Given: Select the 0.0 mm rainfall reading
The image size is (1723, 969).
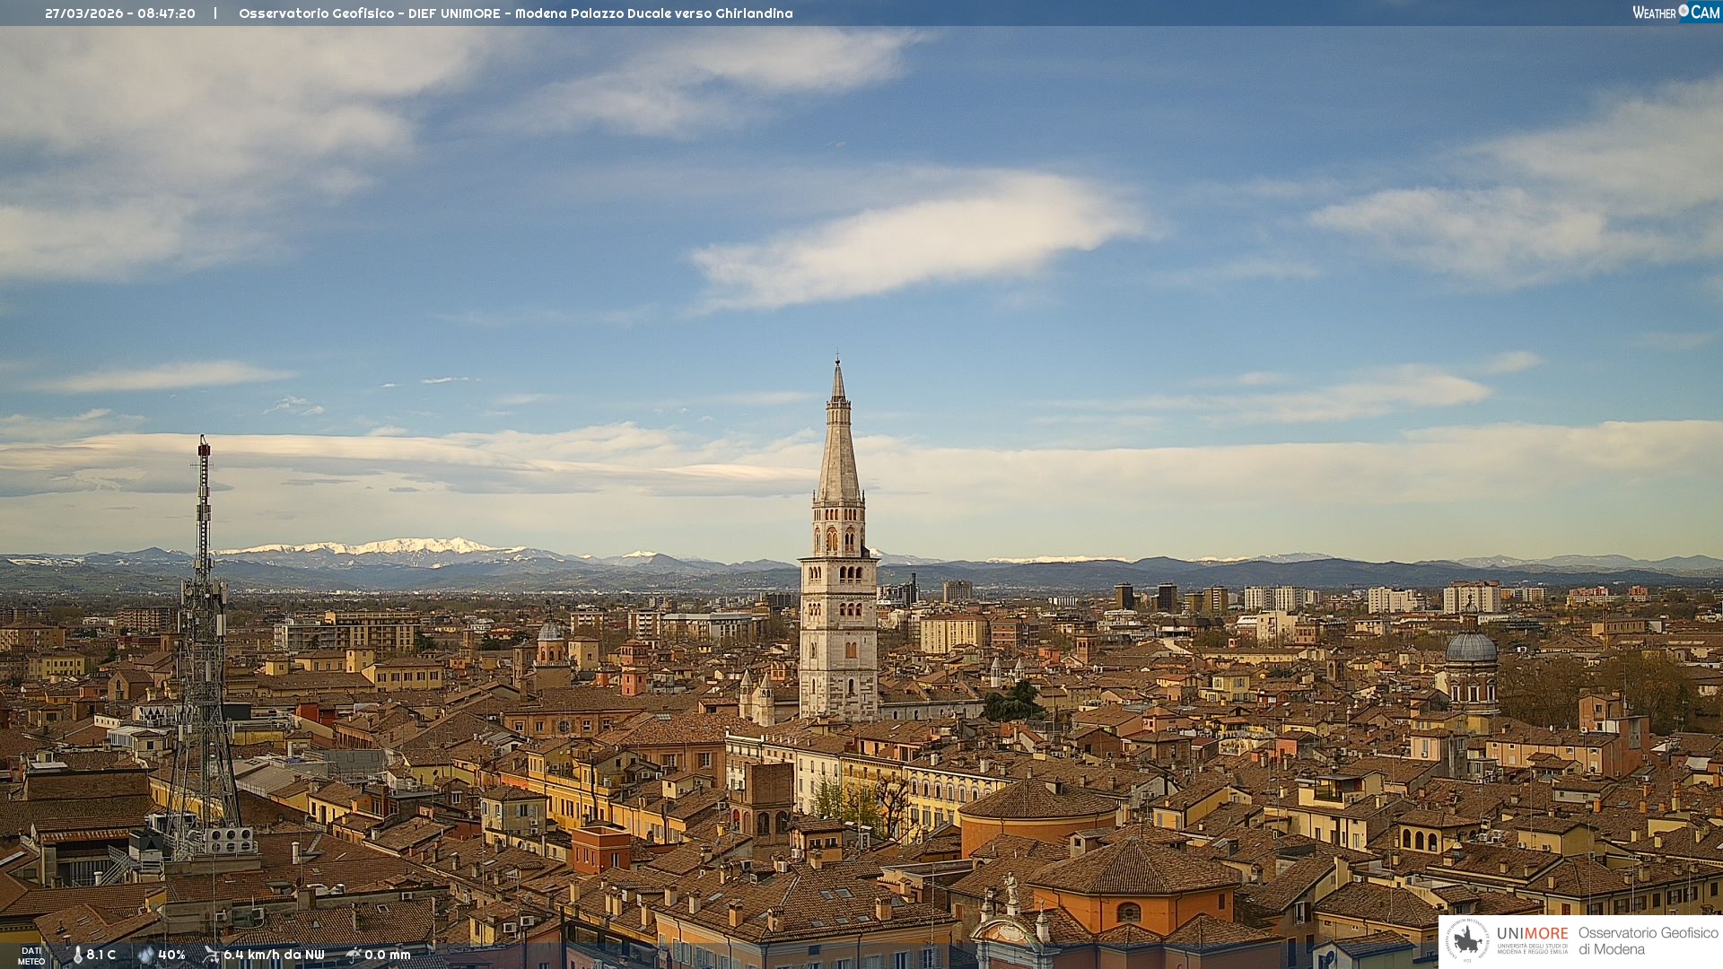Looking at the screenshot, I should (x=387, y=955).
